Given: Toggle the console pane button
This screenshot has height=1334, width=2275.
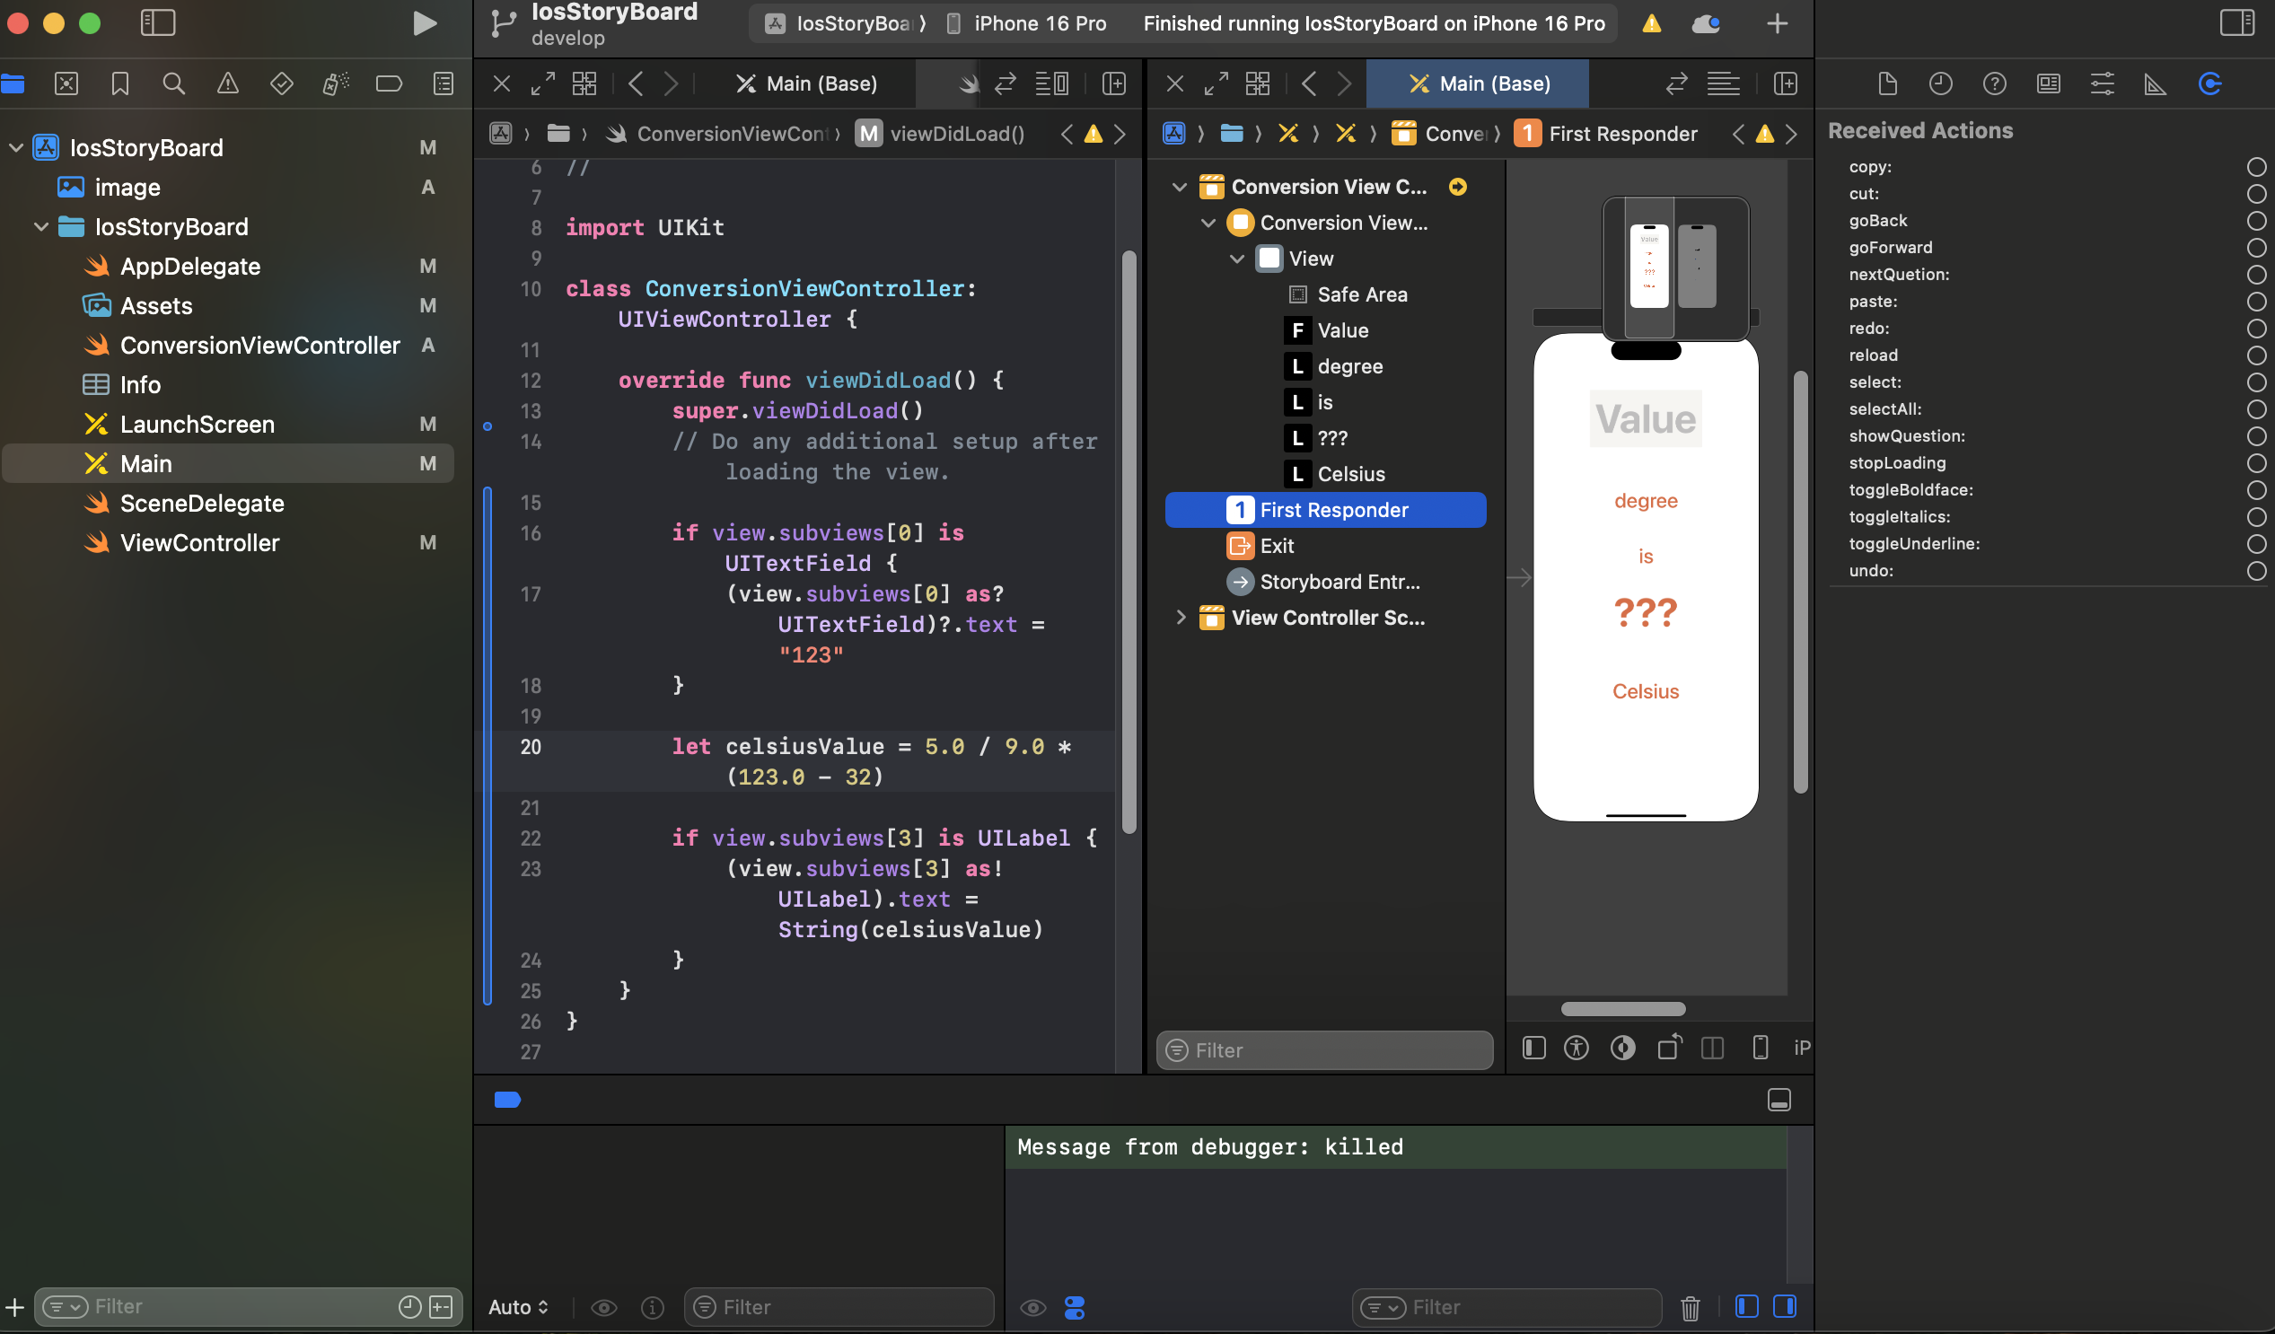Looking at the screenshot, I should pyautogui.click(x=1785, y=1306).
